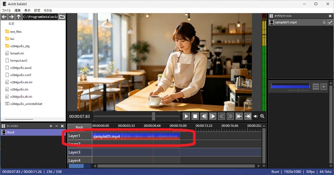The height and width of the screenshot is (175, 334).
Task: Toggle the lock icon for sample01.mp4
Action: (324, 22)
